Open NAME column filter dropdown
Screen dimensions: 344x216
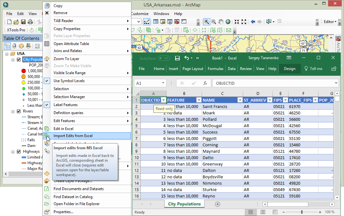pos(240,100)
